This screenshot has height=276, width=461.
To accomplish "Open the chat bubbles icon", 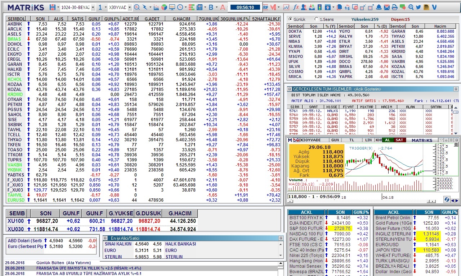I will pyautogui.click(x=403, y=7).
